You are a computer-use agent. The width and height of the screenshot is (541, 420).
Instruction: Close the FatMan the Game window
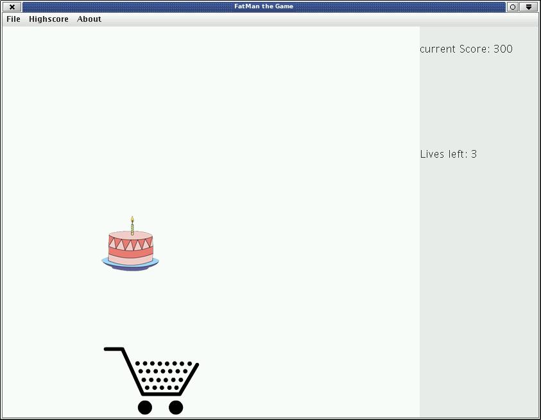[12, 6]
